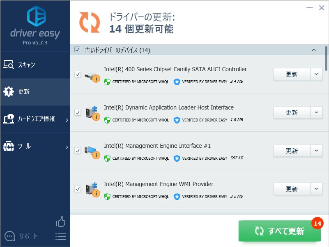Click the WHQL green shield icon for WMI Provider
This screenshot has width=329, height=247.
click(x=107, y=197)
